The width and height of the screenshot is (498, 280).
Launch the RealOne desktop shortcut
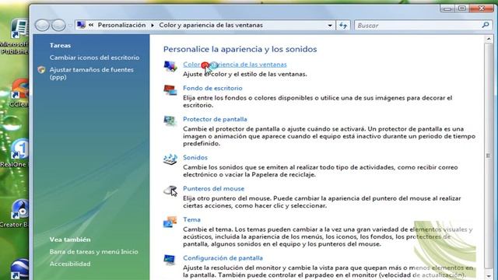point(15,153)
